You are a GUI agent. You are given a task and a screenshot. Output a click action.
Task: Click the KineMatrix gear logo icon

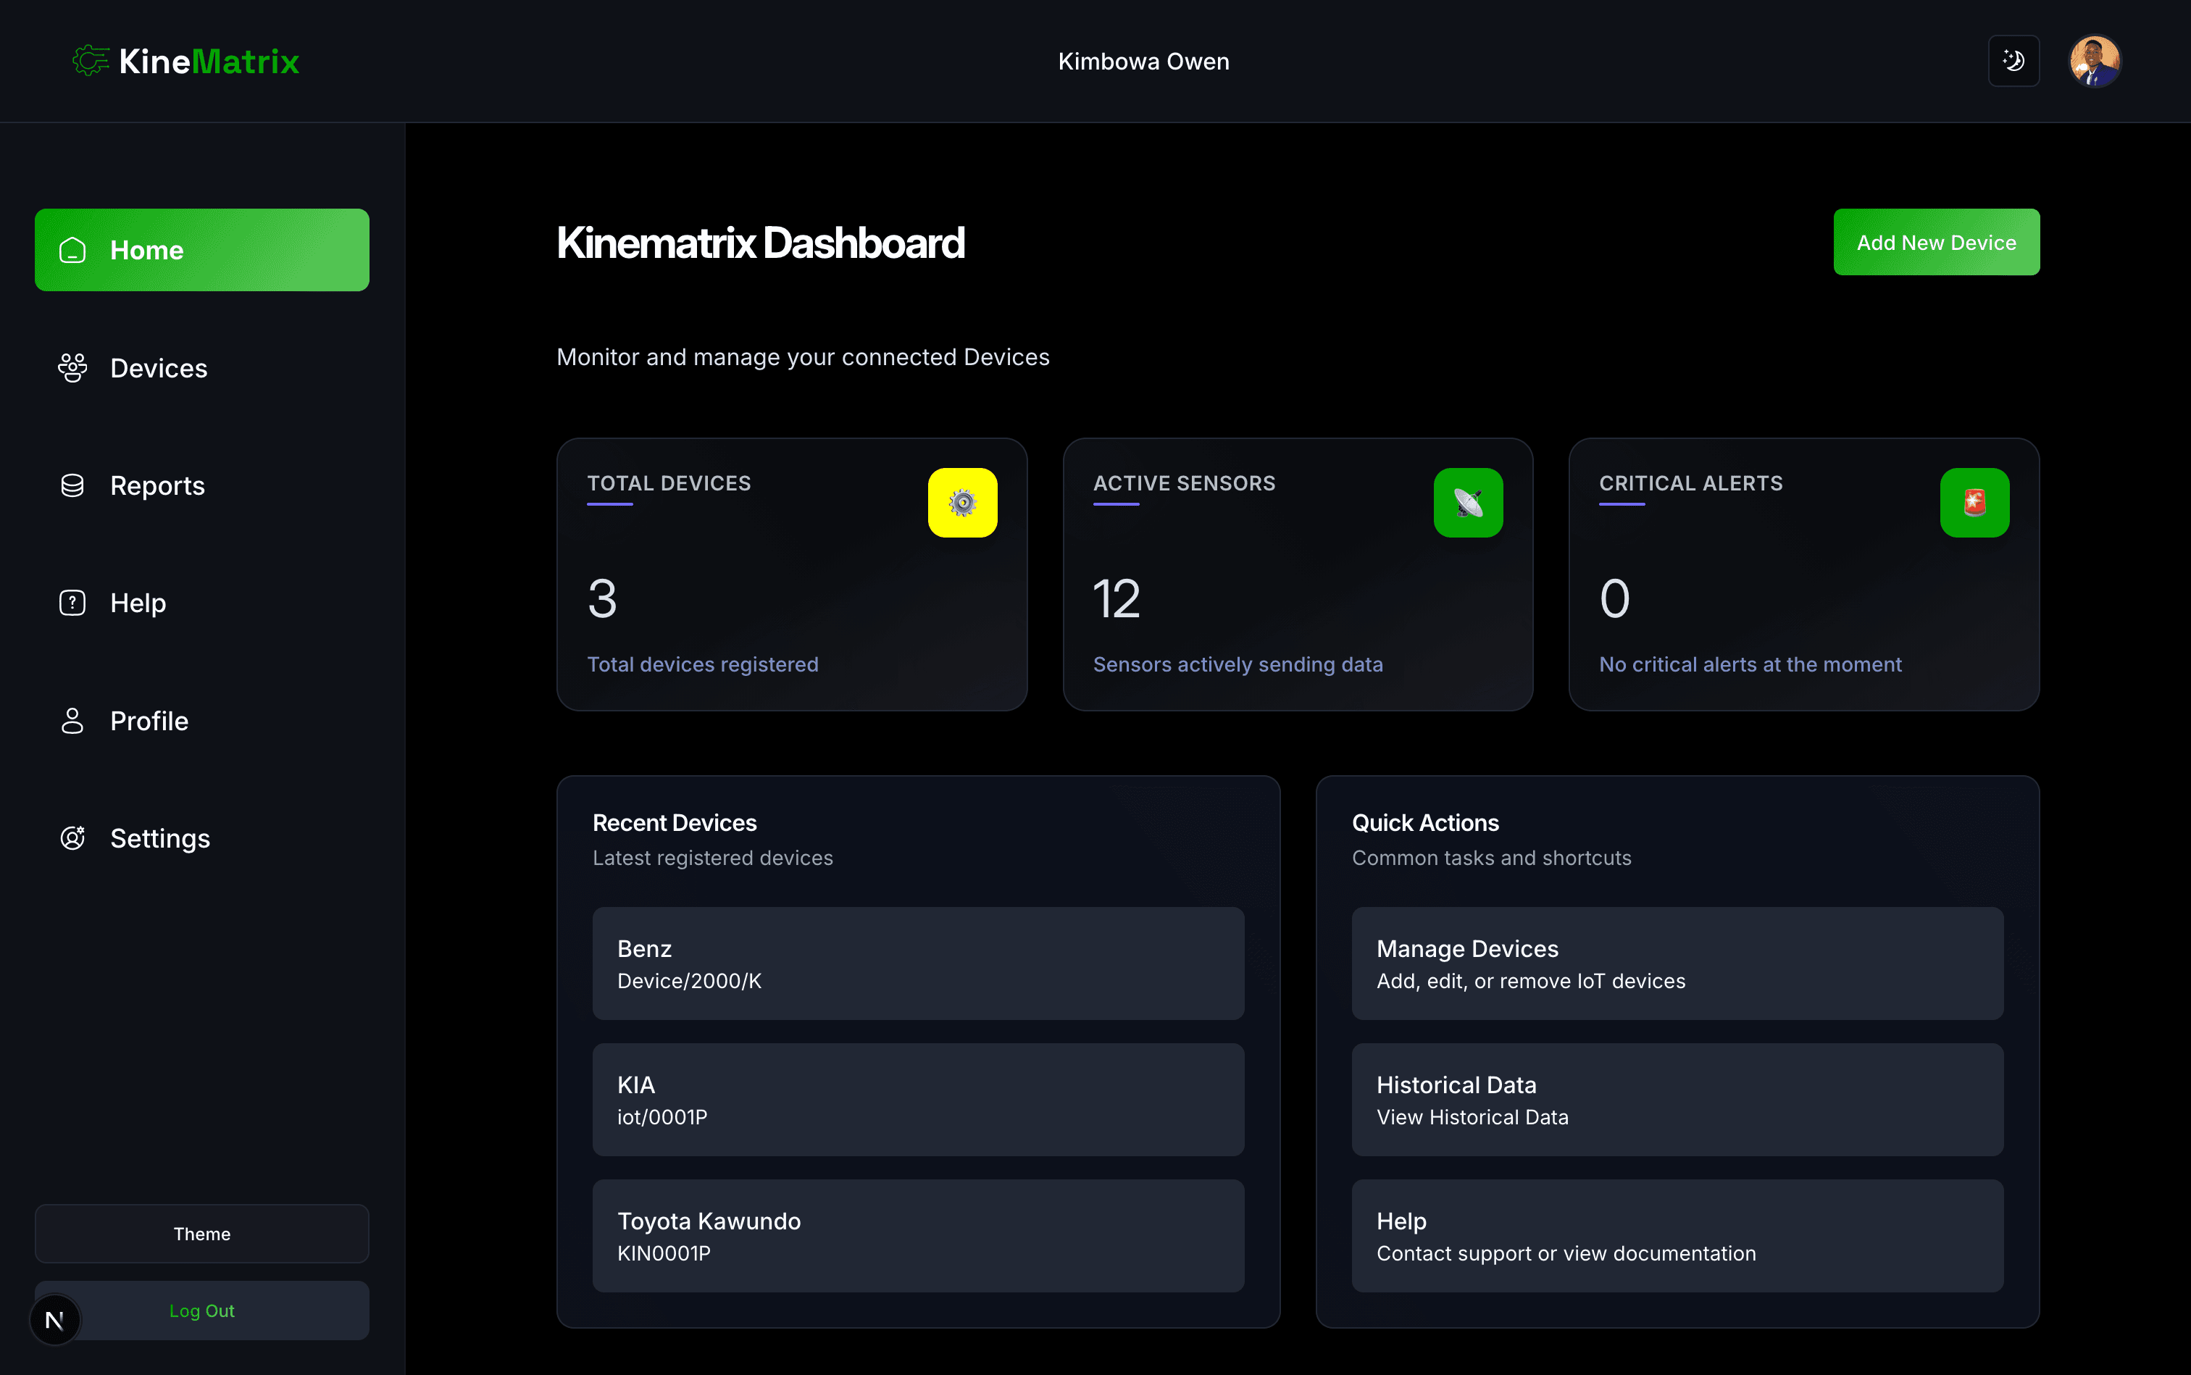coord(90,60)
